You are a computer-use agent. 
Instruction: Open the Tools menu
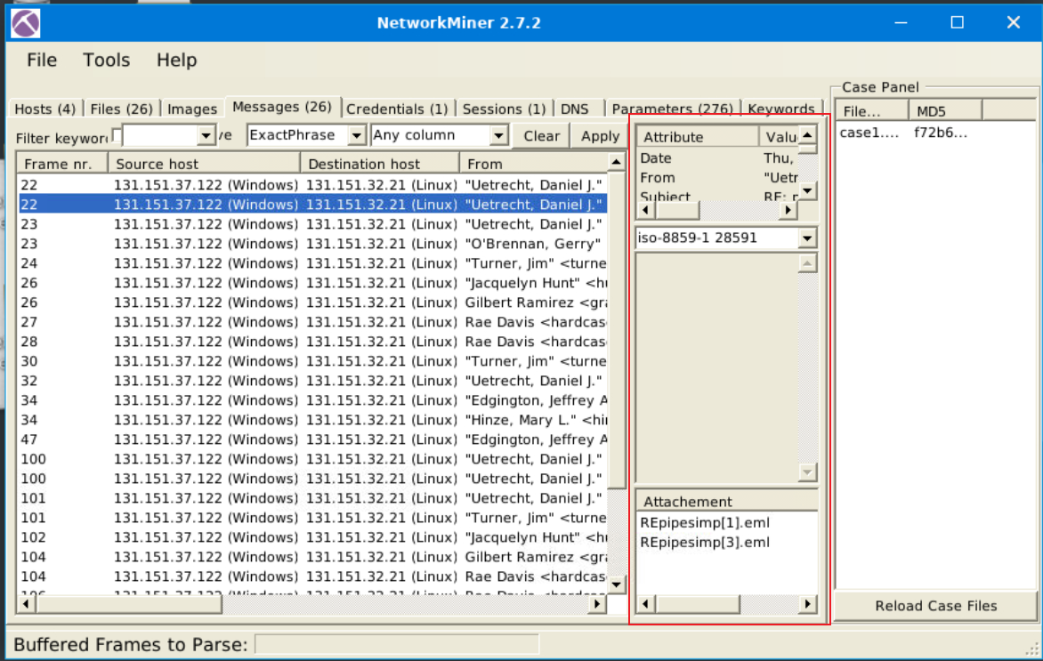(x=107, y=60)
